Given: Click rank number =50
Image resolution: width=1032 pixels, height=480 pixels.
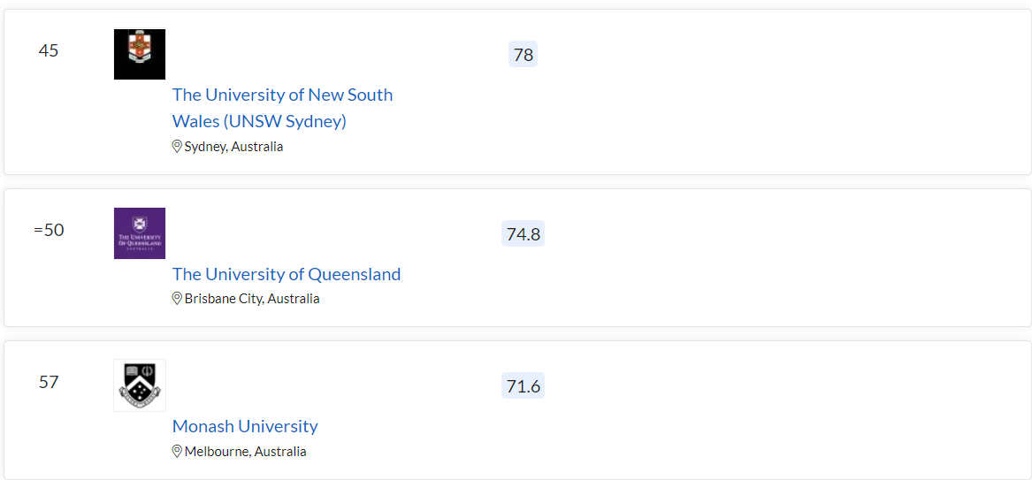Looking at the screenshot, I should [49, 230].
